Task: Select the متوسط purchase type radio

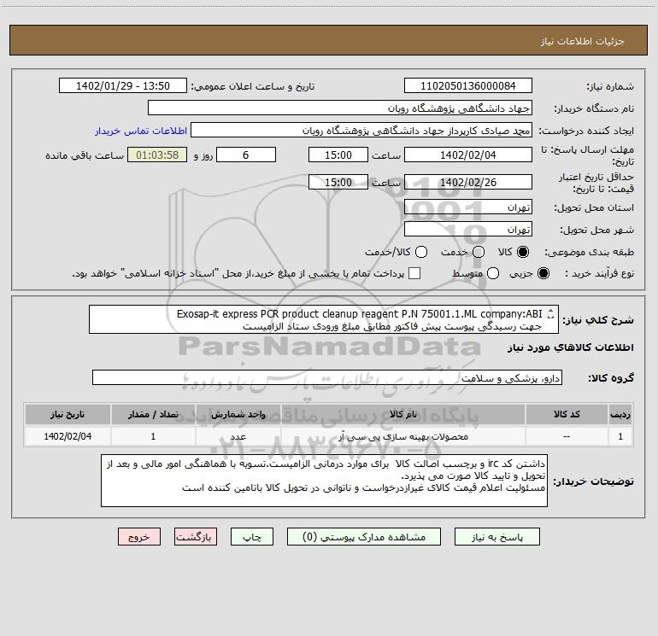Action: (493, 273)
